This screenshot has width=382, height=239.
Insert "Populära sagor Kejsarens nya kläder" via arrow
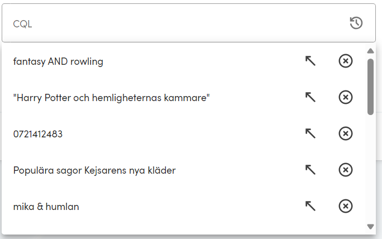pos(311,170)
